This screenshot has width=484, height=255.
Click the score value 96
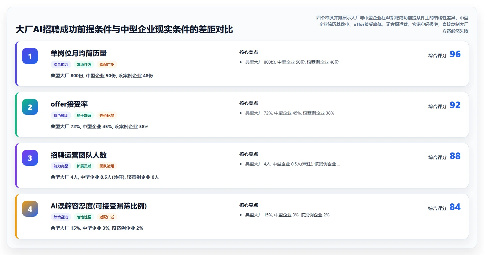pyautogui.click(x=455, y=54)
